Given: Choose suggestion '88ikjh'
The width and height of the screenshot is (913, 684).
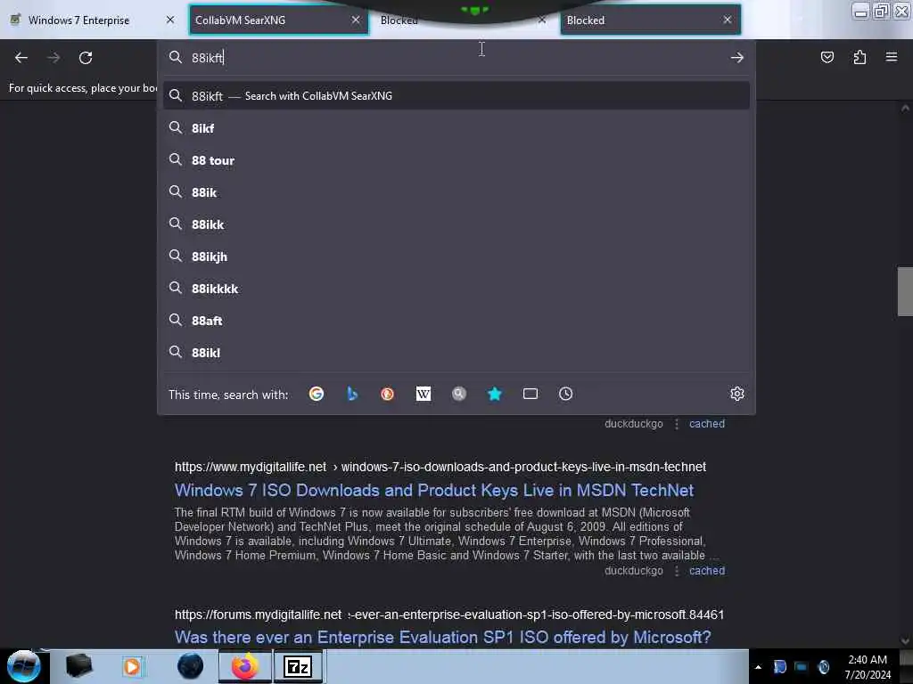Looking at the screenshot, I should coord(456,256).
